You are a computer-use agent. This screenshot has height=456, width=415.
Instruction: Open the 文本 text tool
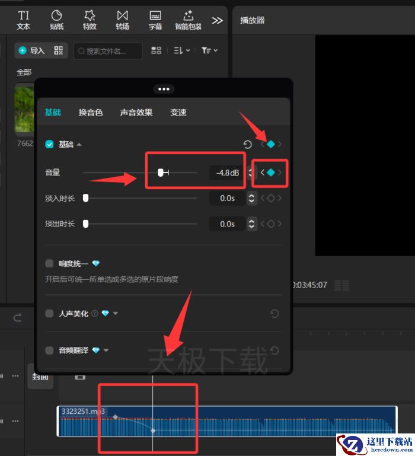pyautogui.click(x=23, y=20)
